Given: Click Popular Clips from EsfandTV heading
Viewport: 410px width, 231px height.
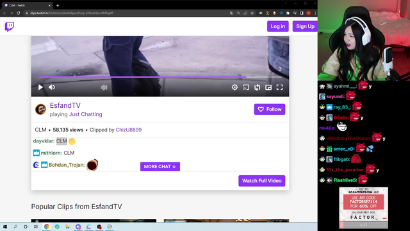Looking at the screenshot, I should click(77, 207).
